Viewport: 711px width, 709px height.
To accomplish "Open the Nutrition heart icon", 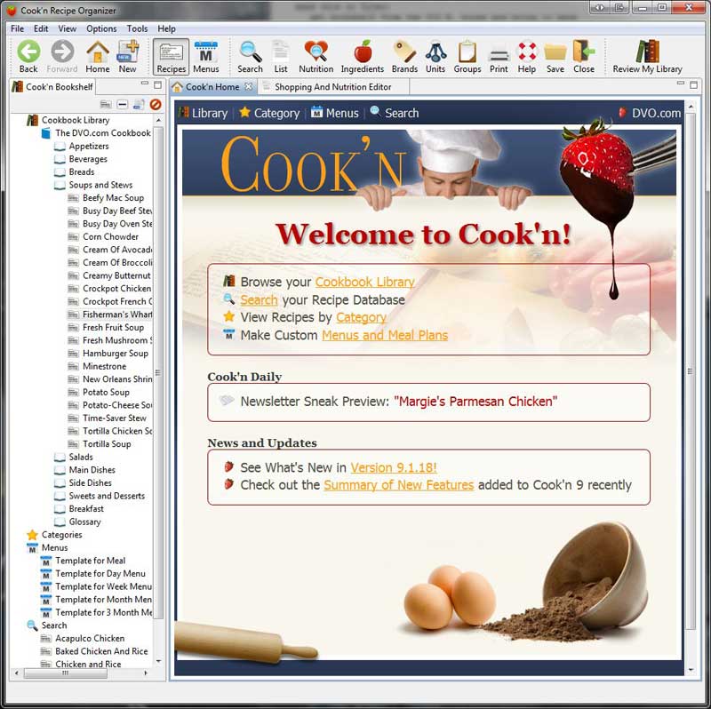I will click(316, 57).
